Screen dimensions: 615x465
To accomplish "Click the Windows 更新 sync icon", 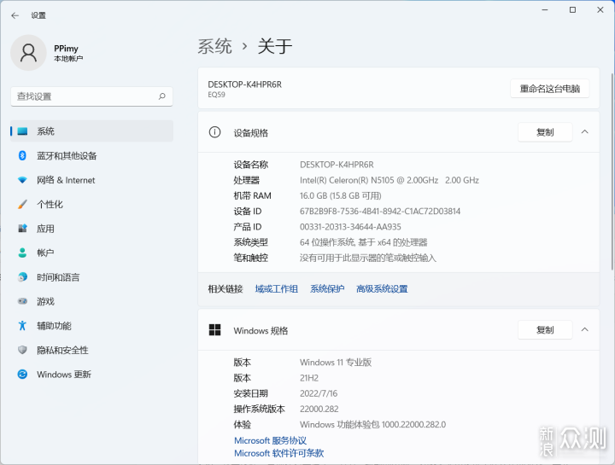I will coord(22,374).
